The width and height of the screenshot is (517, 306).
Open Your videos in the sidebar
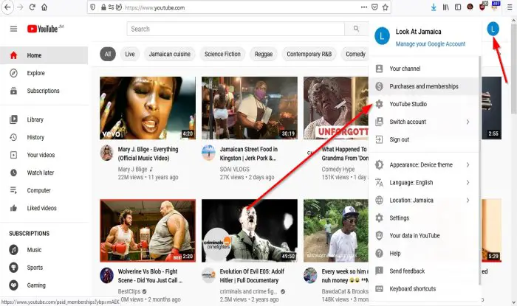44,155
